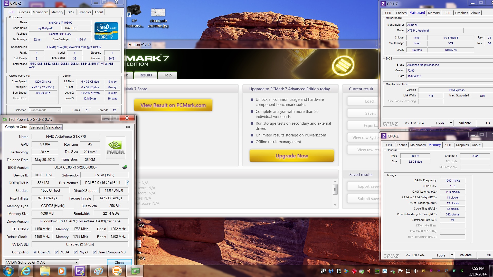
Task: Open Bus Interface help question mark
Action: point(128,183)
